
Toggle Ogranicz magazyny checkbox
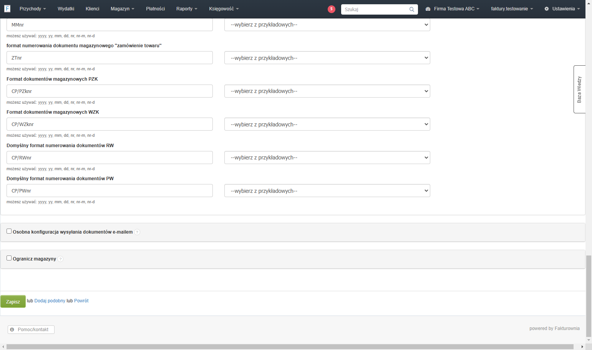coord(9,258)
